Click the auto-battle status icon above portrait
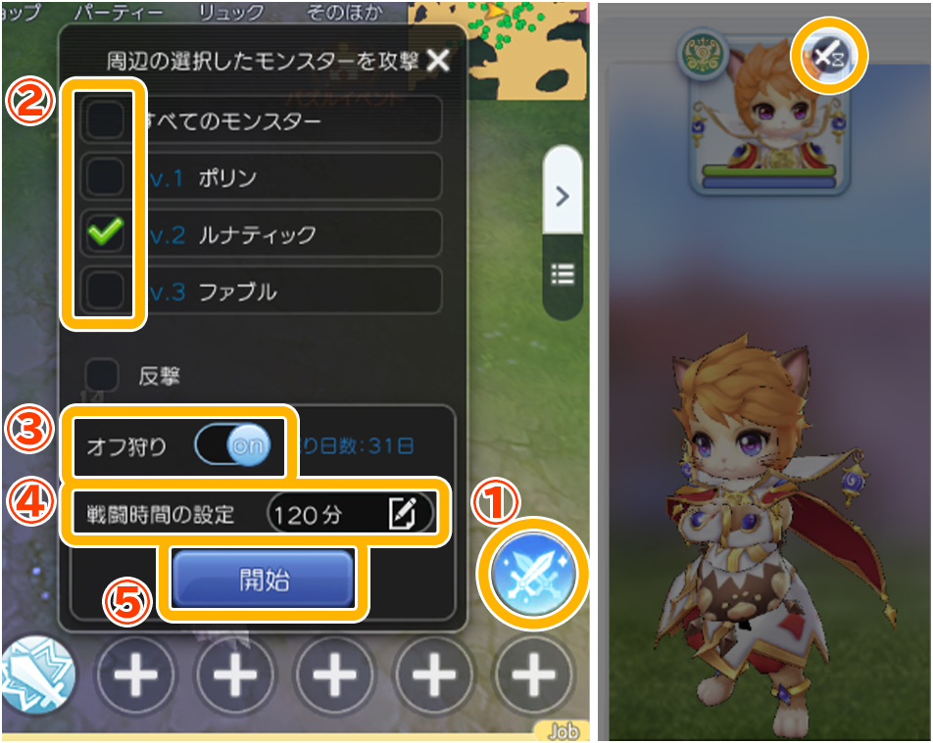 click(829, 57)
